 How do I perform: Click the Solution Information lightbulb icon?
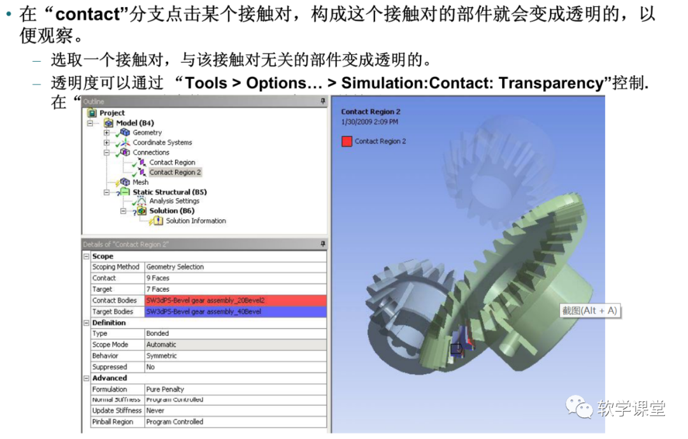157,221
